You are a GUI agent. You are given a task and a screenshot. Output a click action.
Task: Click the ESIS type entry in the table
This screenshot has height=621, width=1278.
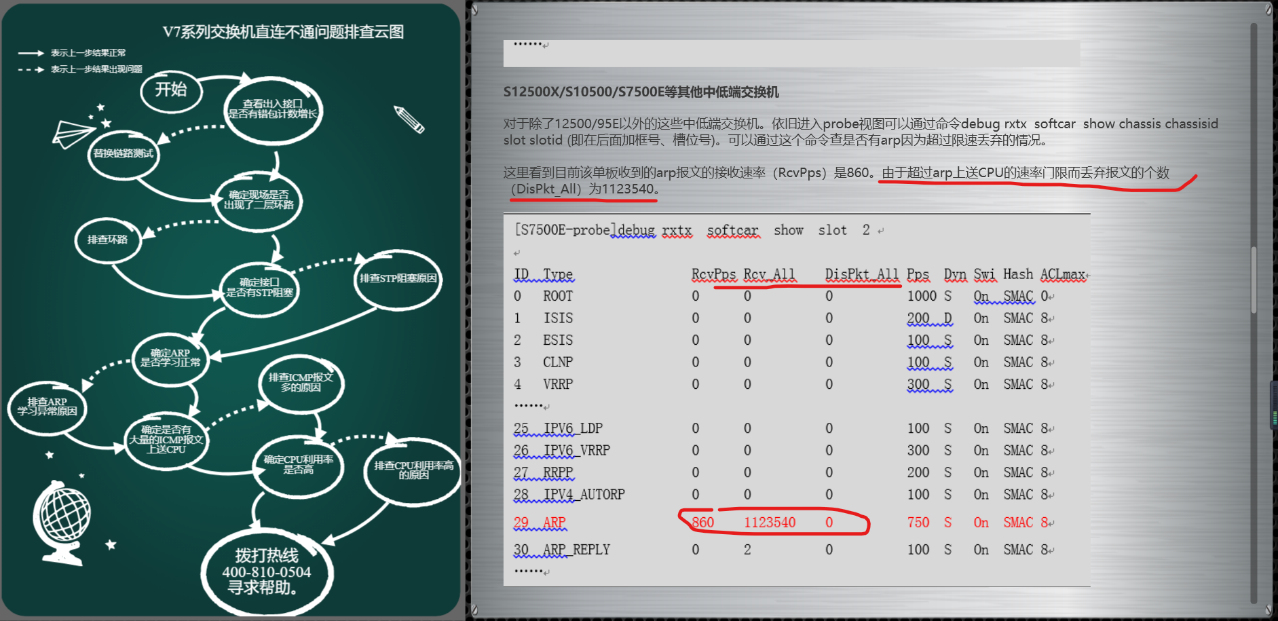click(558, 341)
